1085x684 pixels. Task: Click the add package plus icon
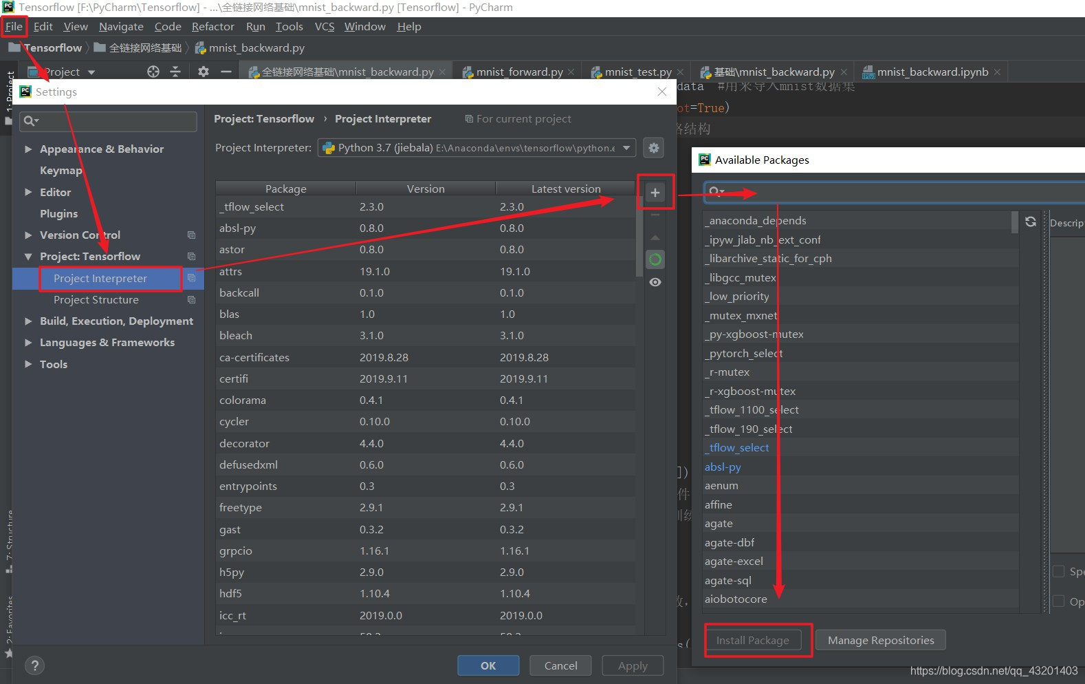[655, 193]
